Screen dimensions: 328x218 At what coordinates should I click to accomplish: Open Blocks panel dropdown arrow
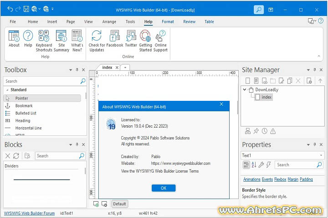point(71,144)
